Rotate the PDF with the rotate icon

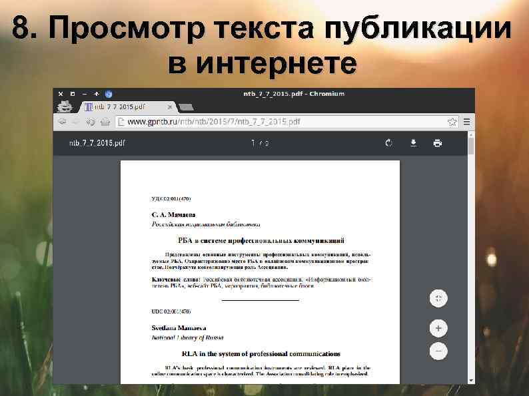(x=388, y=143)
